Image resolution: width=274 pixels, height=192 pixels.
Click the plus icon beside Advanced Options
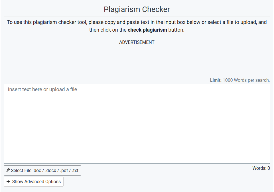click(9, 181)
